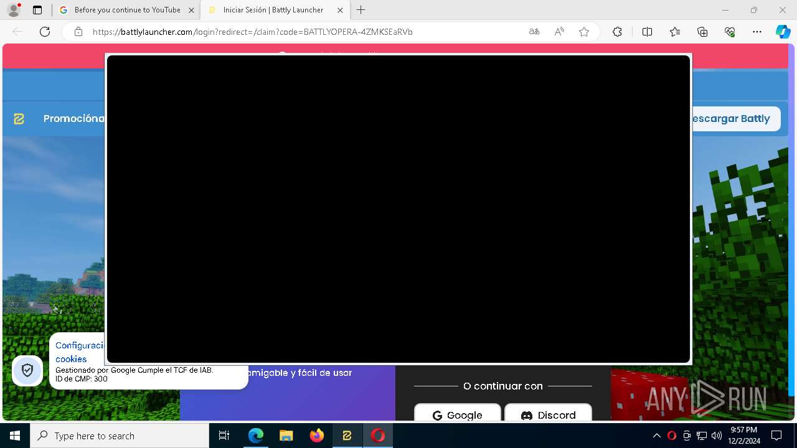Open Edge Settings and more menu
The image size is (797, 448).
pyautogui.click(x=757, y=32)
